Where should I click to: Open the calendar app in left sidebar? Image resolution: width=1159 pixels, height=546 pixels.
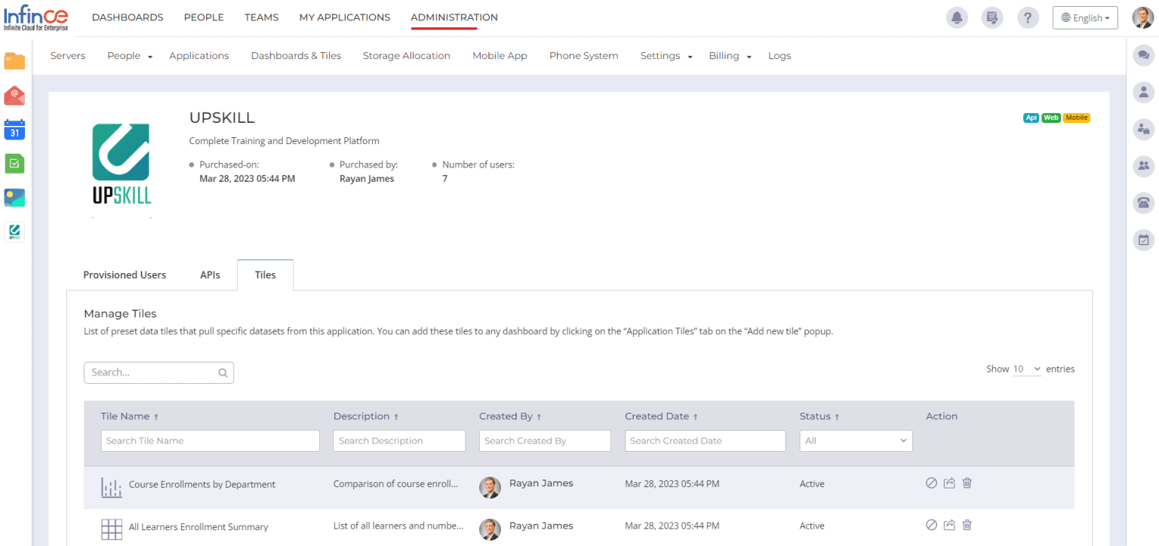coord(14,130)
